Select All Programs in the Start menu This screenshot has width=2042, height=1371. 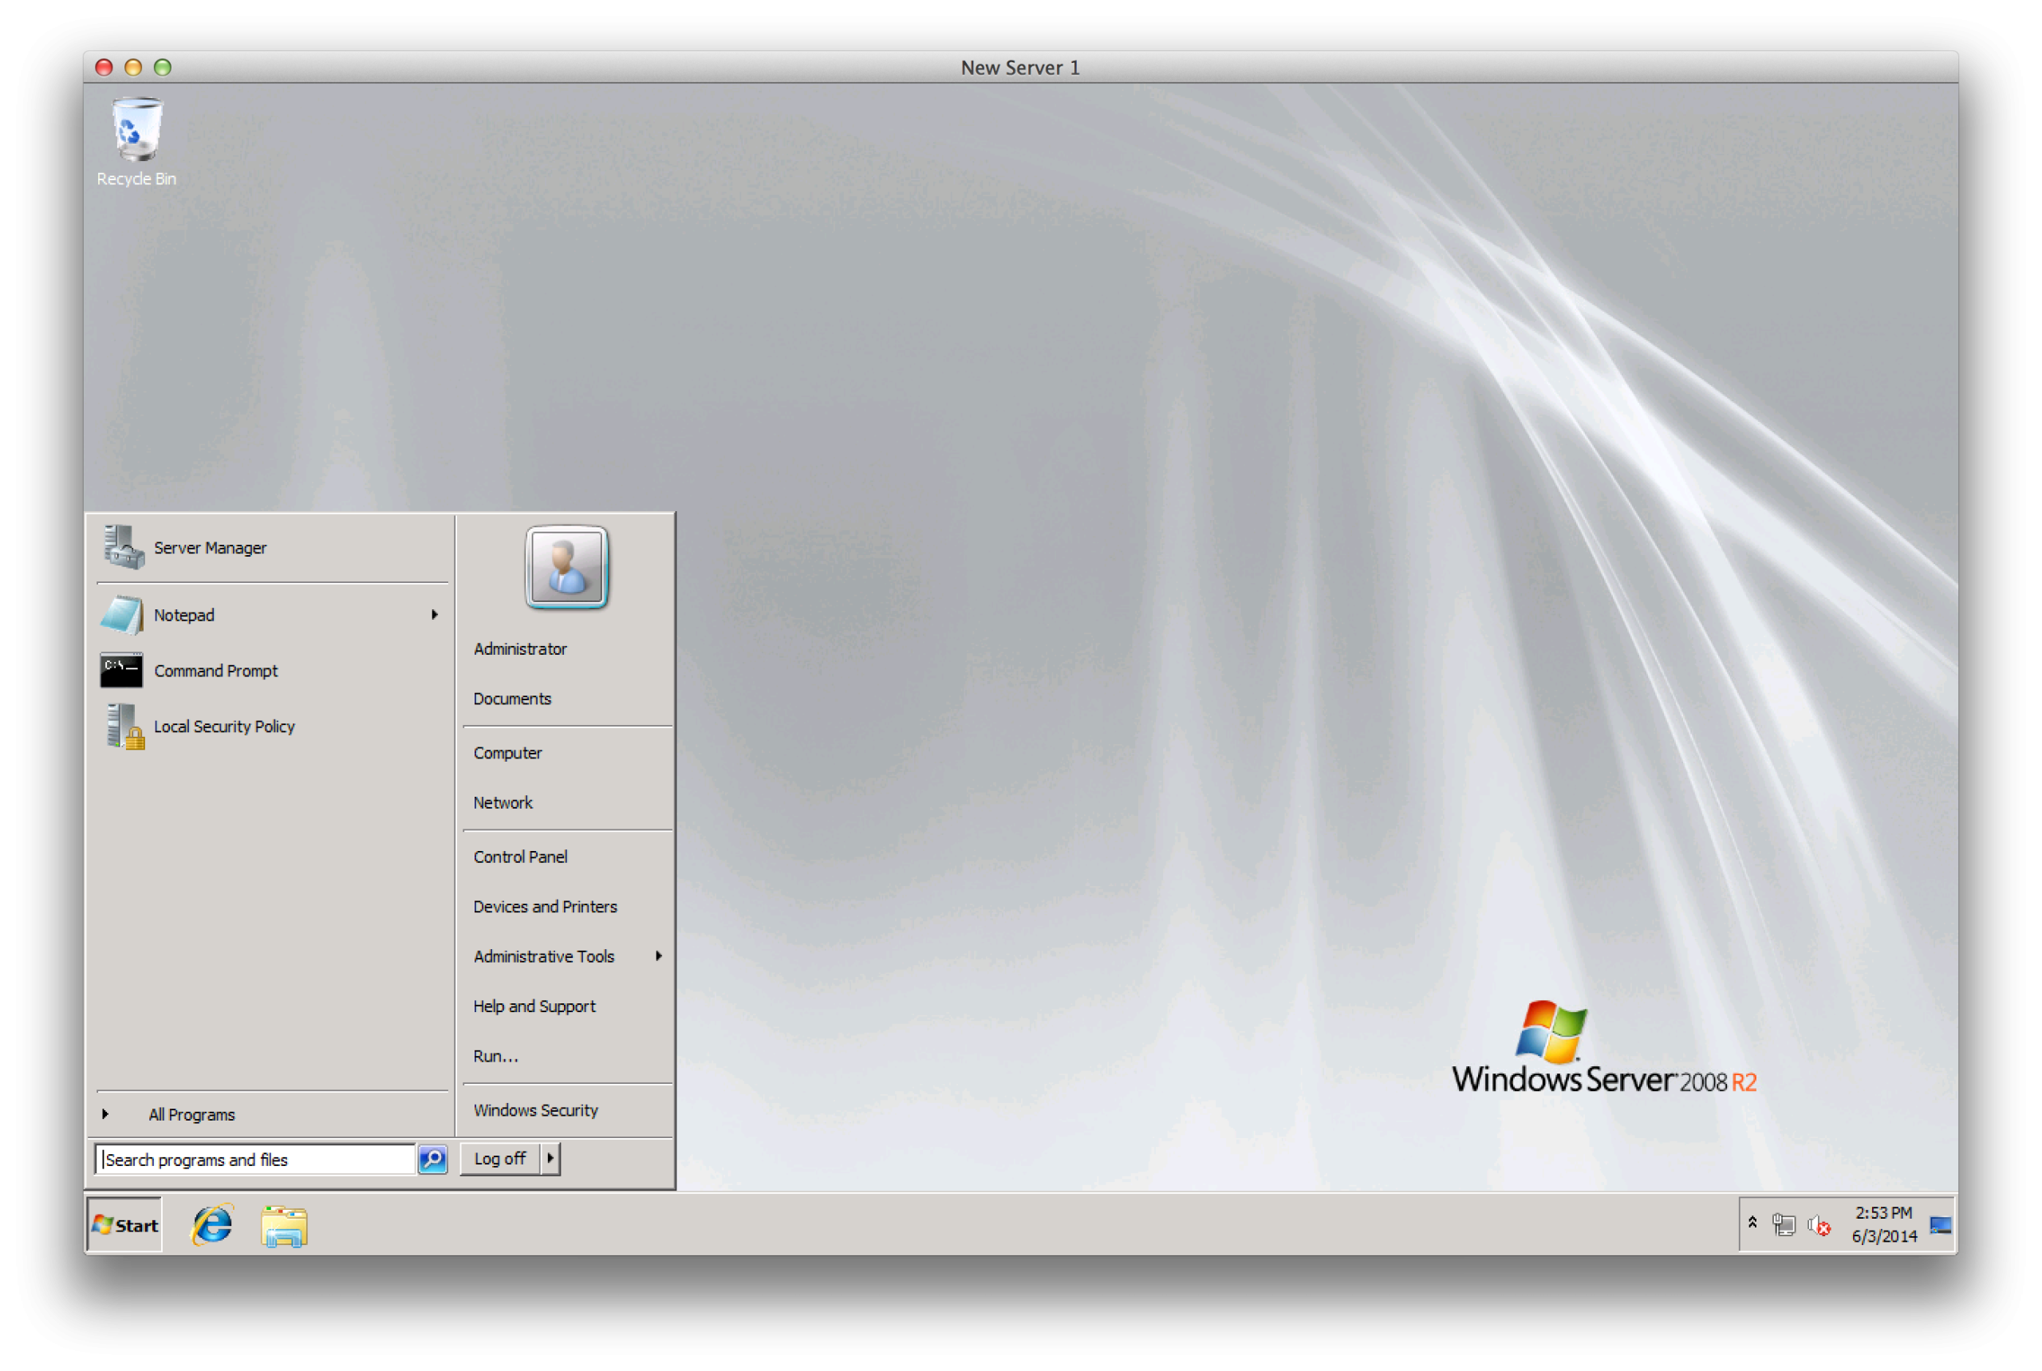[x=191, y=1114]
